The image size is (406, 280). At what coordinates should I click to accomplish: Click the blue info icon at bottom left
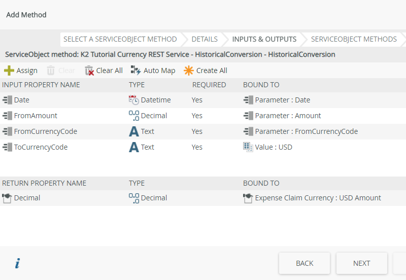tap(17, 263)
